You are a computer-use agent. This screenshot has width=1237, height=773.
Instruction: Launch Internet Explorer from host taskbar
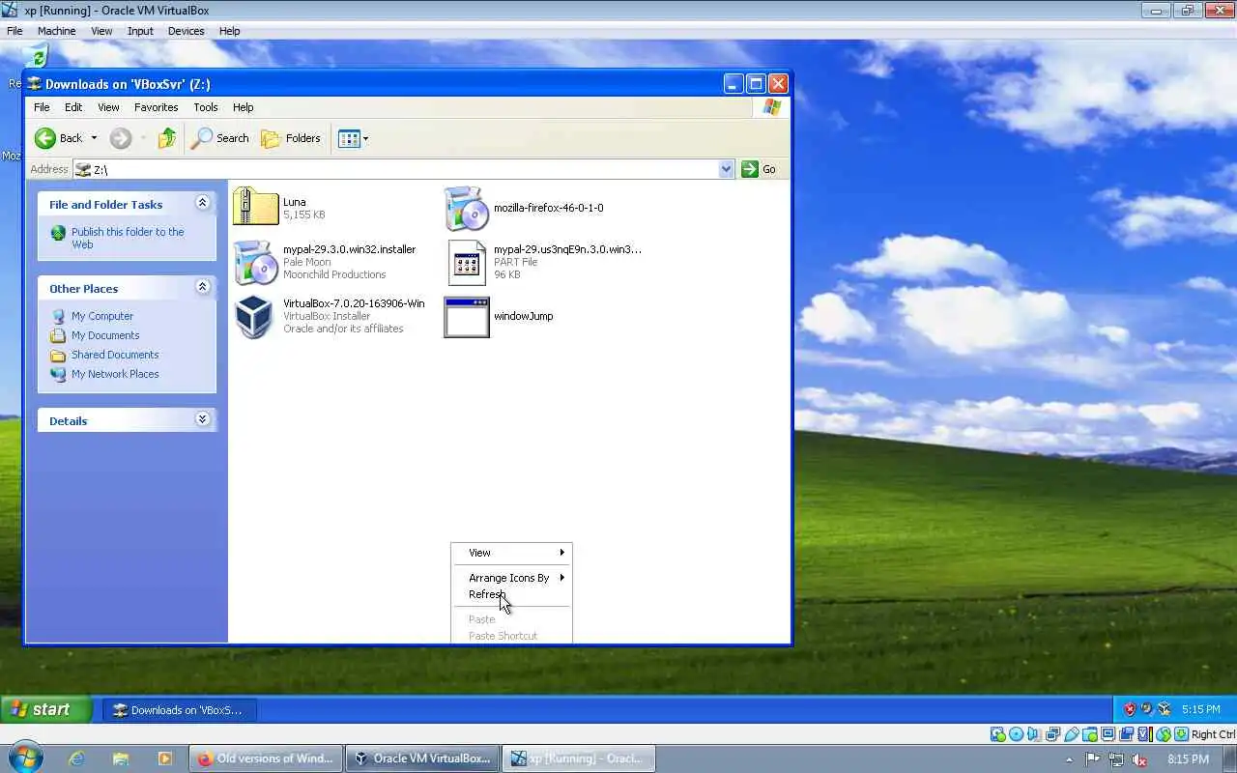(75, 759)
